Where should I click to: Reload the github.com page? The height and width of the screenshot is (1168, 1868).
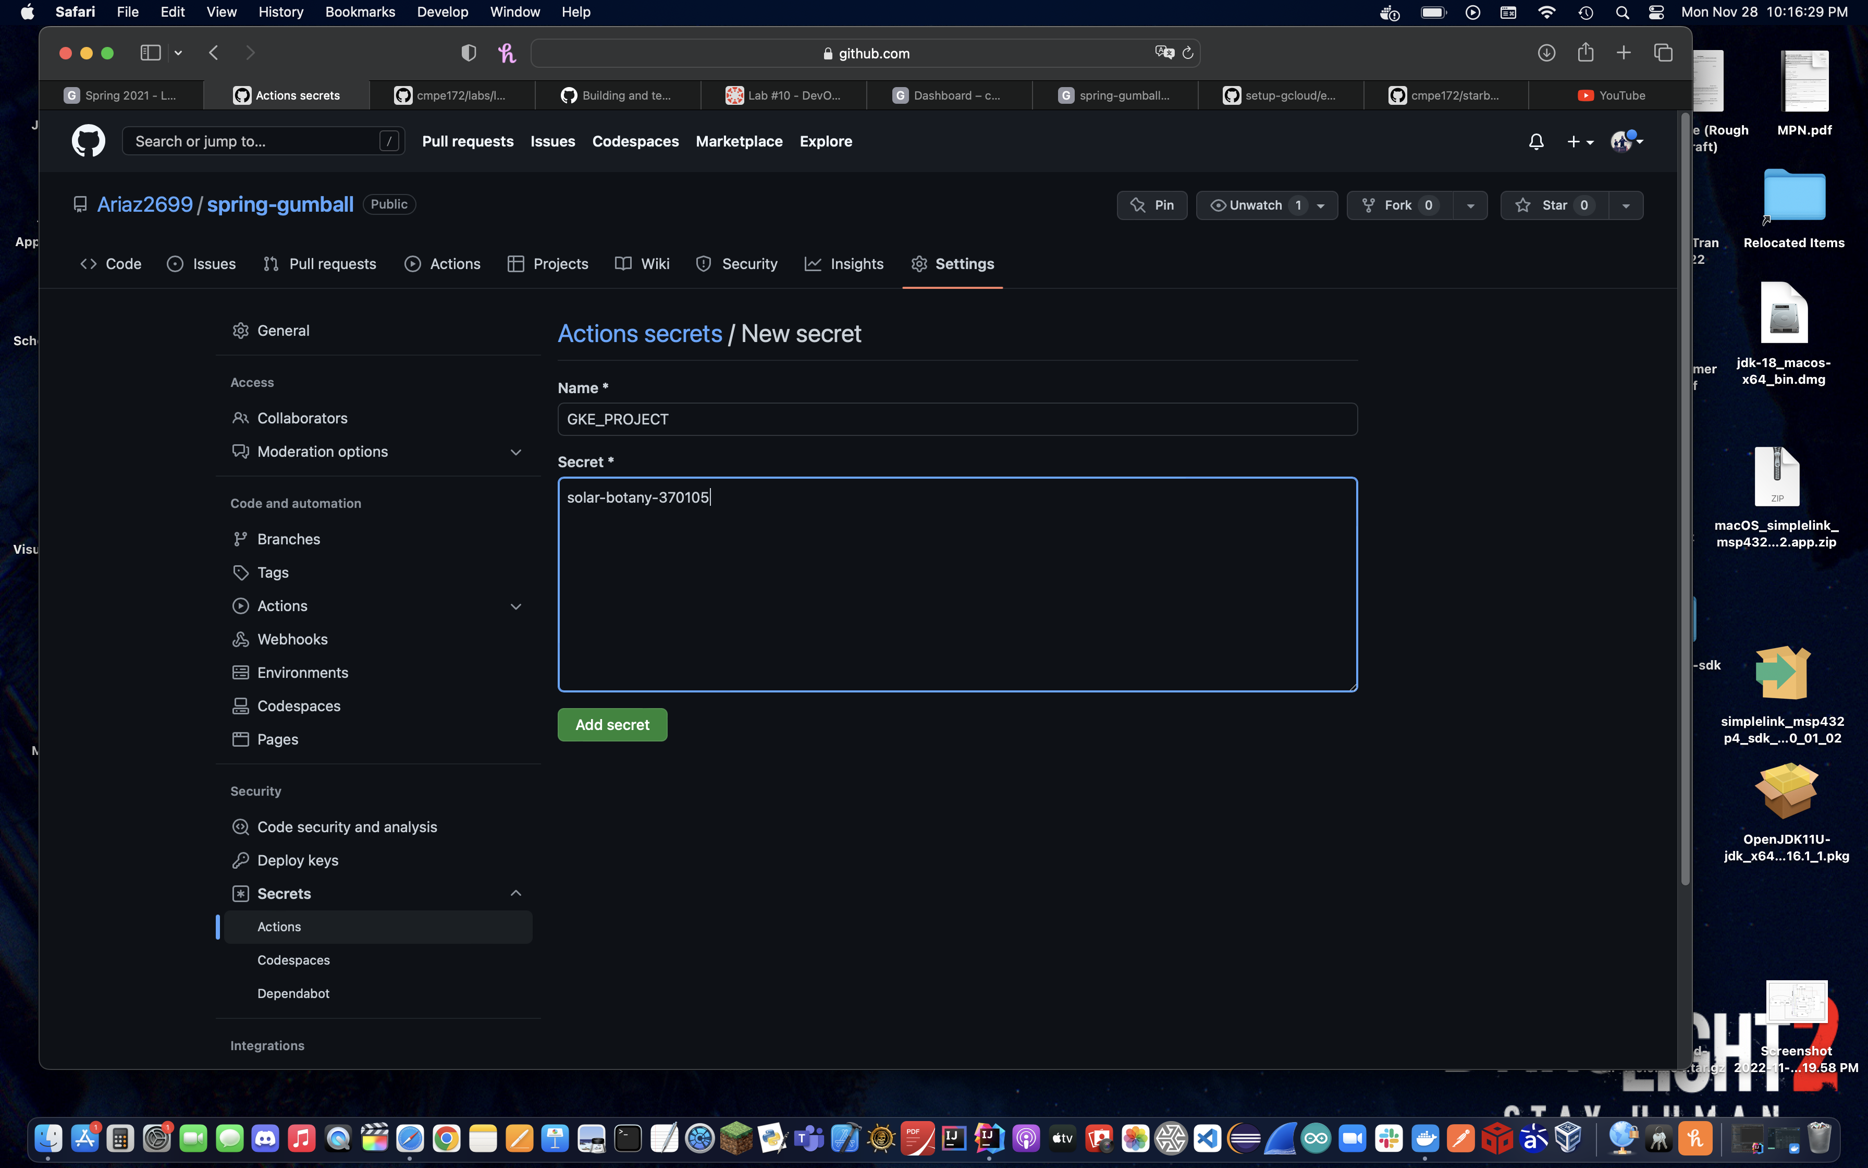click(1188, 53)
